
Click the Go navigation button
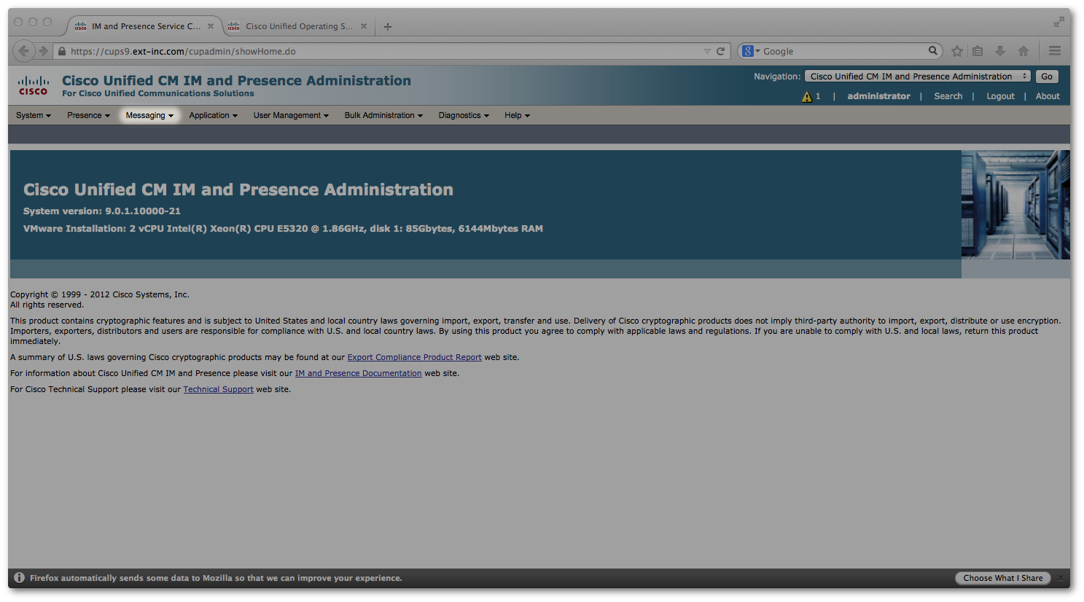(x=1047, y=77)
